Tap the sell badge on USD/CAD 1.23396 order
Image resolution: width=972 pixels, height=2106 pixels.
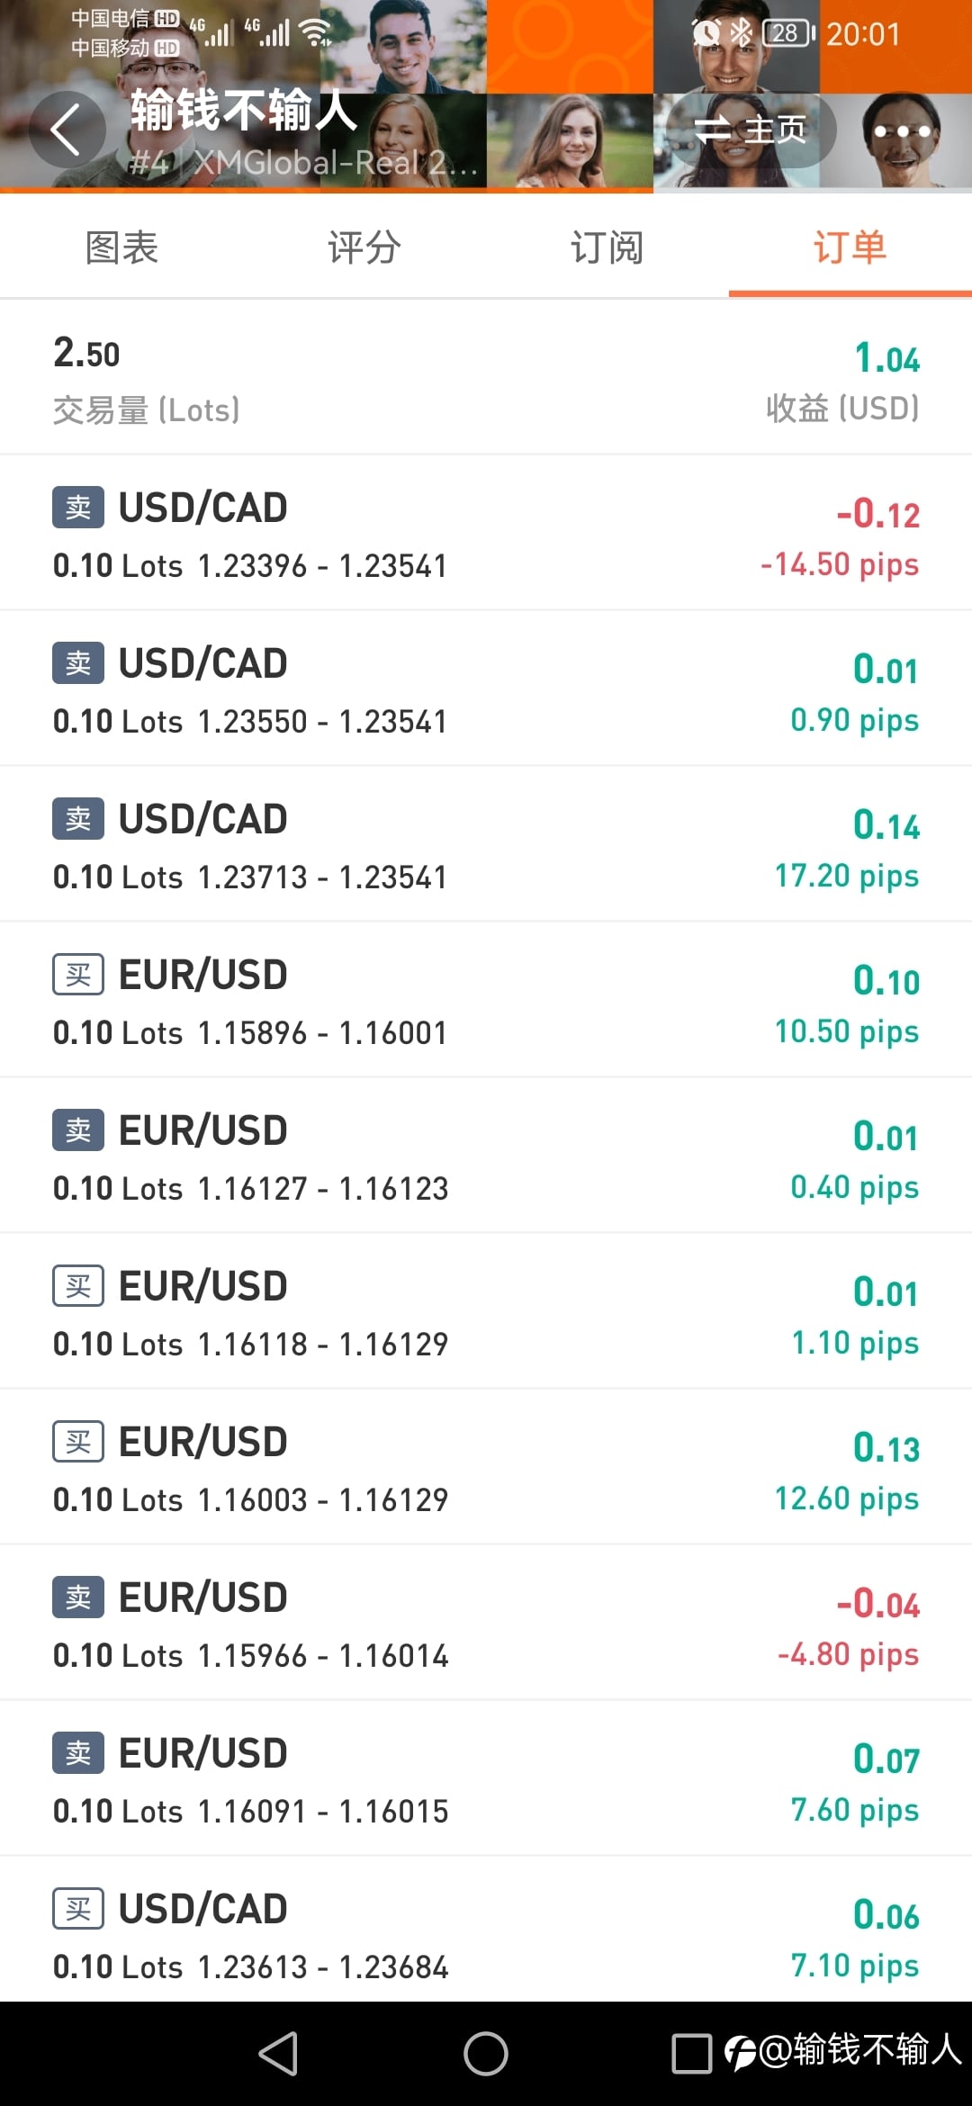tap(78, 508)
